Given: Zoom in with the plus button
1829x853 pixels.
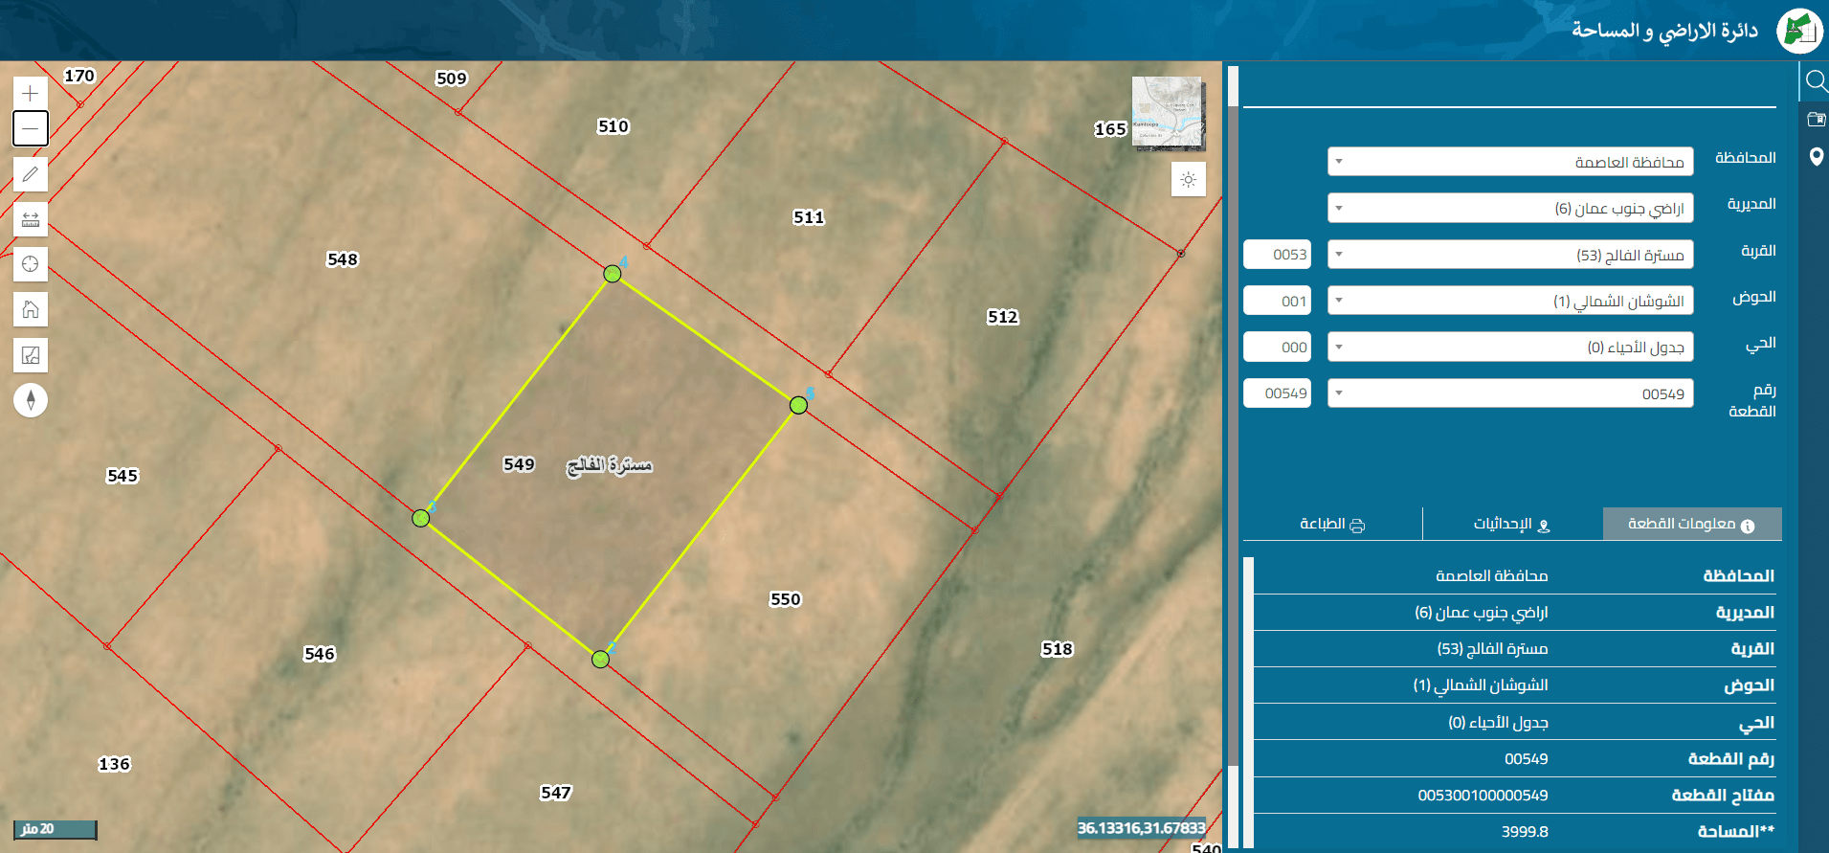Looking at the screenshot, I should [x=31, y=93].
